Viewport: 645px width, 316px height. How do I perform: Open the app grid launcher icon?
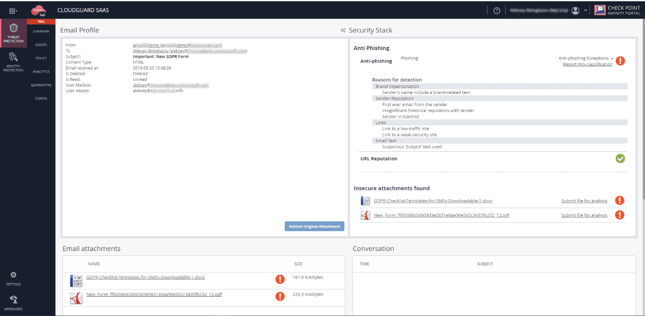(13, 10)
